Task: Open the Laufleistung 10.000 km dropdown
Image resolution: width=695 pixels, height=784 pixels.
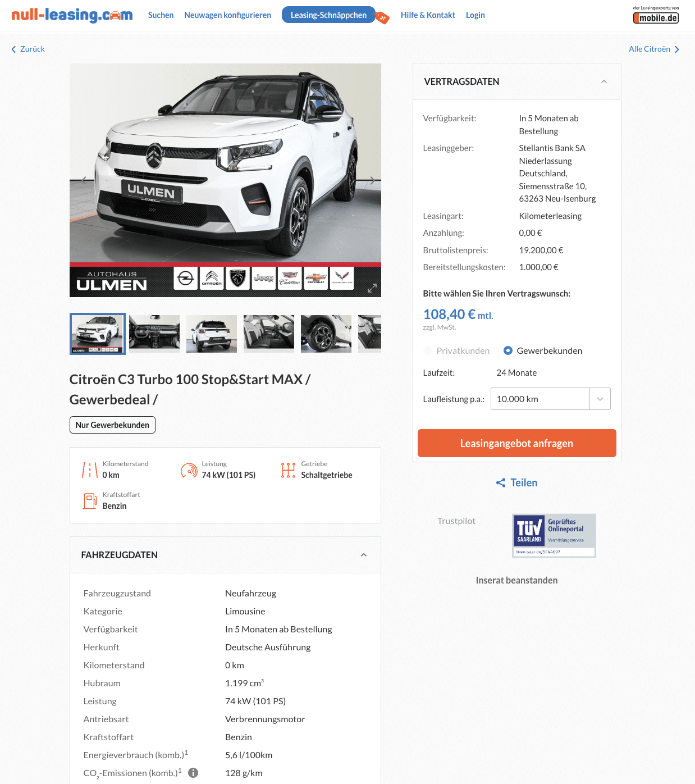Action: tap(550, 399)
